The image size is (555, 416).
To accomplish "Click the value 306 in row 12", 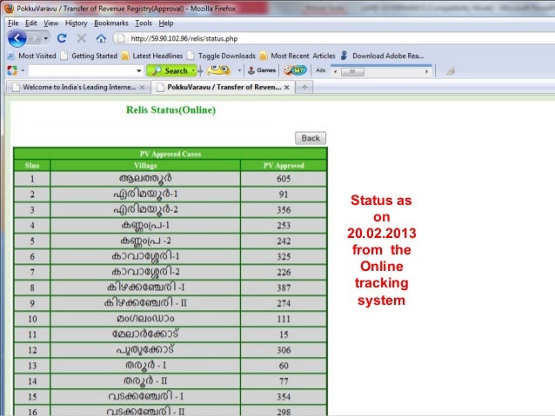I will 284,350.
